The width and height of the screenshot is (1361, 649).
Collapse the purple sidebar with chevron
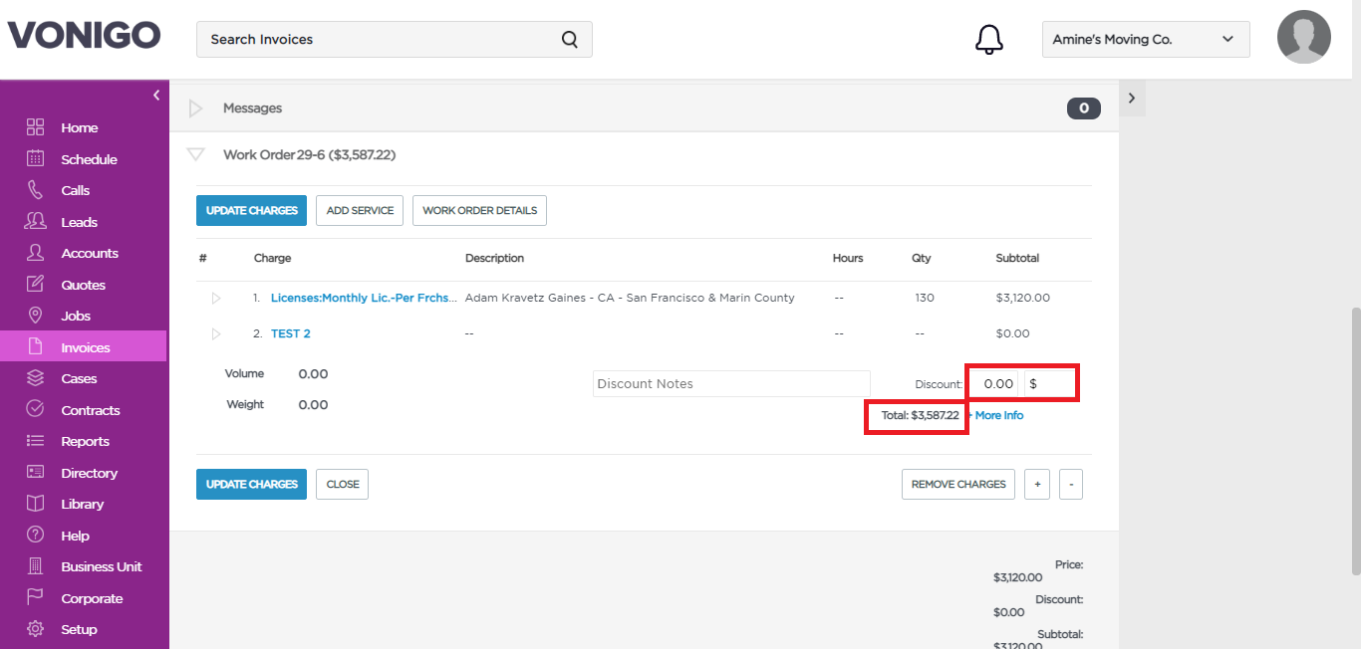pos(156,96)
